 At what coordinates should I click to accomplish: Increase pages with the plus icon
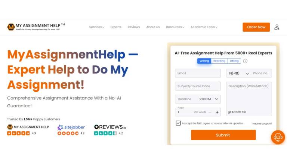click(x=217, y=112)
